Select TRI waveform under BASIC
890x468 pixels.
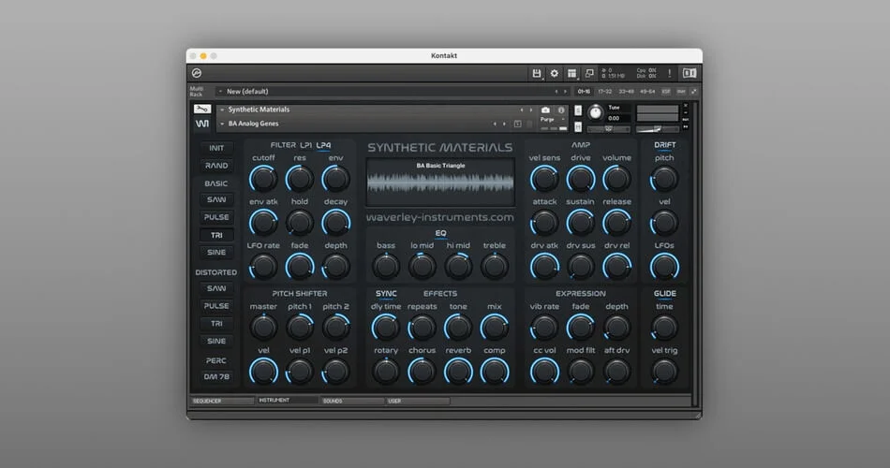click(216, 235)
